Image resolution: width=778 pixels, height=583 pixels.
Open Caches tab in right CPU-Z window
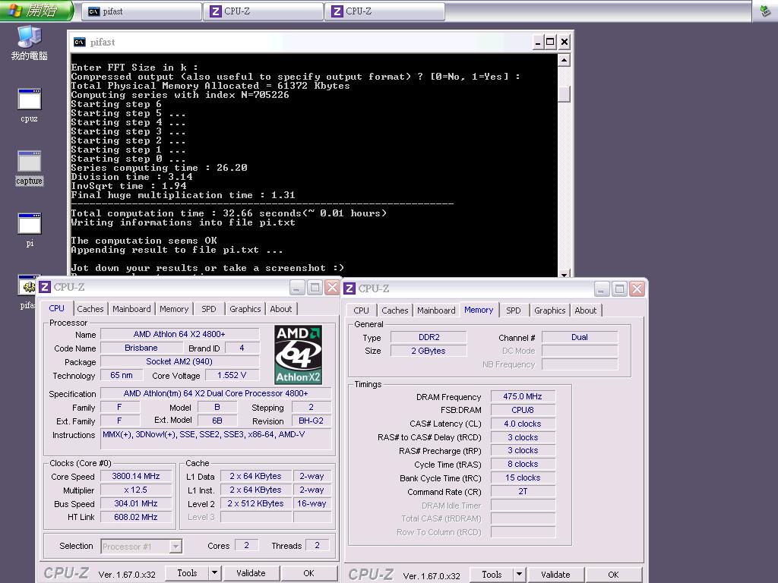pos(395,310)
